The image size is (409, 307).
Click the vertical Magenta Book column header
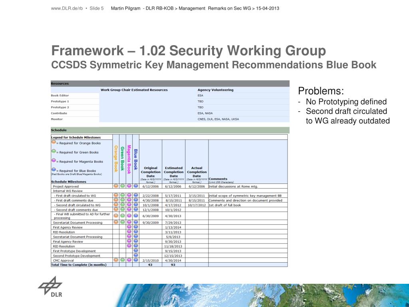(x=129, y=159)
